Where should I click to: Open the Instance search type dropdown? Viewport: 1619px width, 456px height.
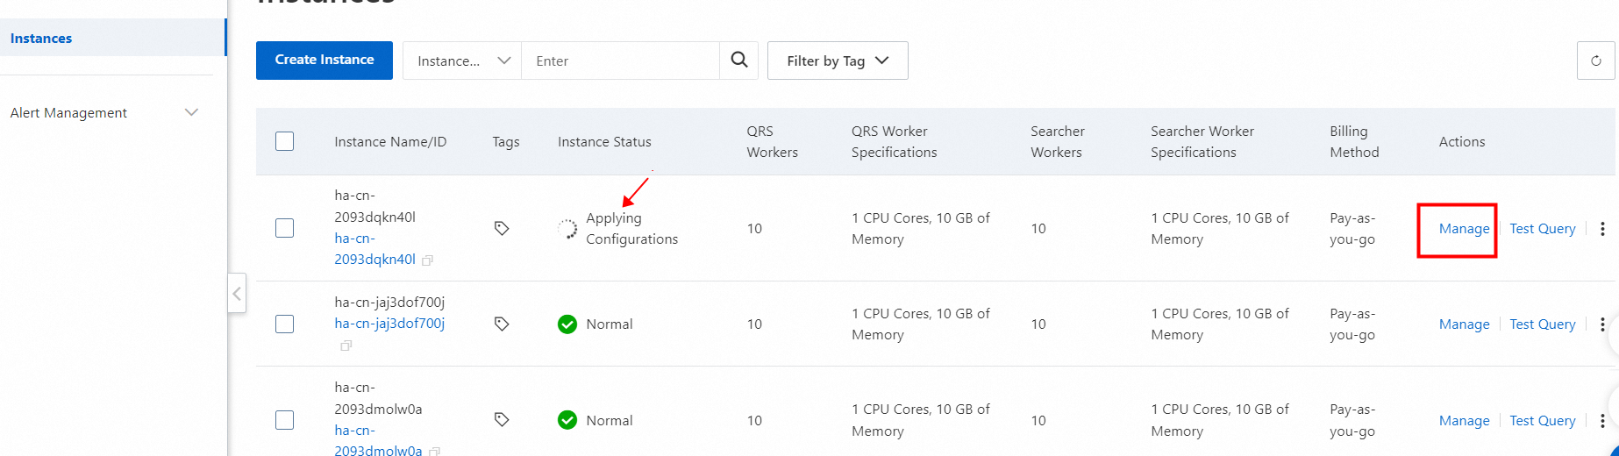coord(462,61)
